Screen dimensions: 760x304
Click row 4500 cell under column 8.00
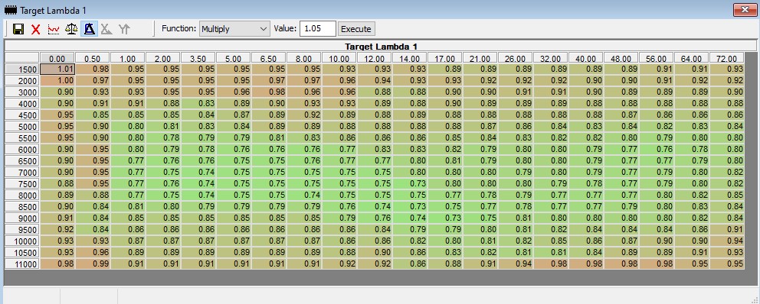point(304,115)
